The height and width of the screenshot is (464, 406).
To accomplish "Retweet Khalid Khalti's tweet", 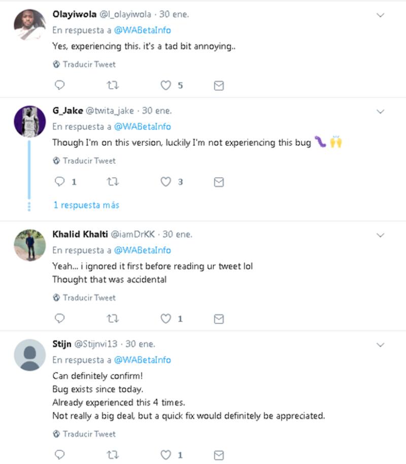I will point(114,319).
